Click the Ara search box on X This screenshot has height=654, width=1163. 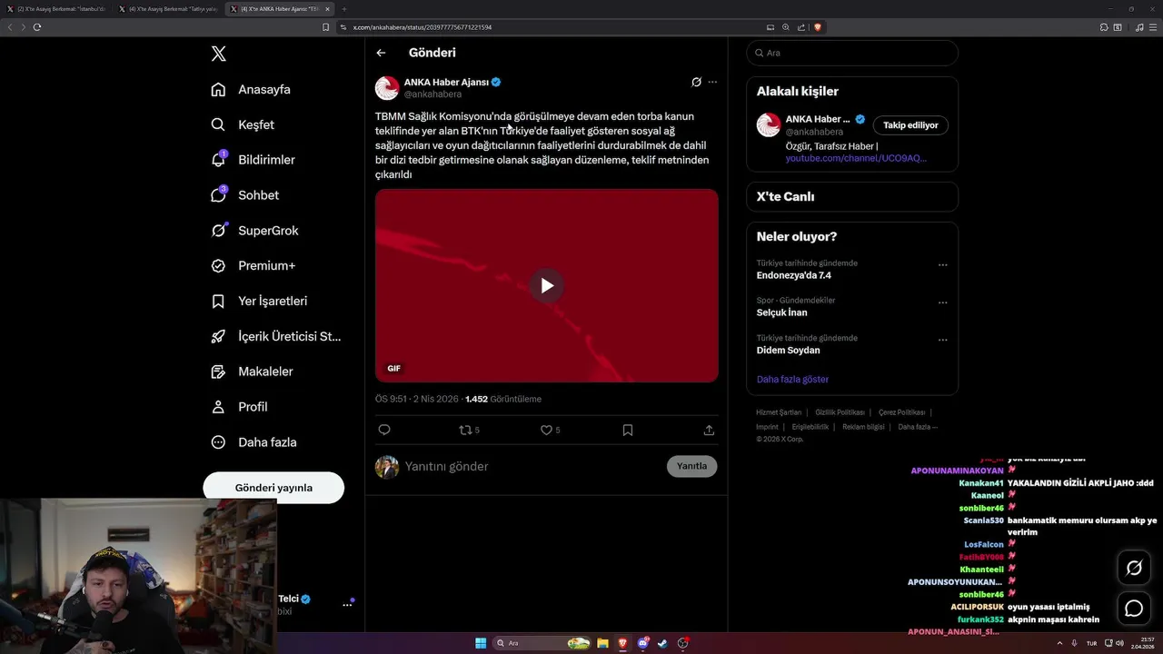(x=852, y=53)
